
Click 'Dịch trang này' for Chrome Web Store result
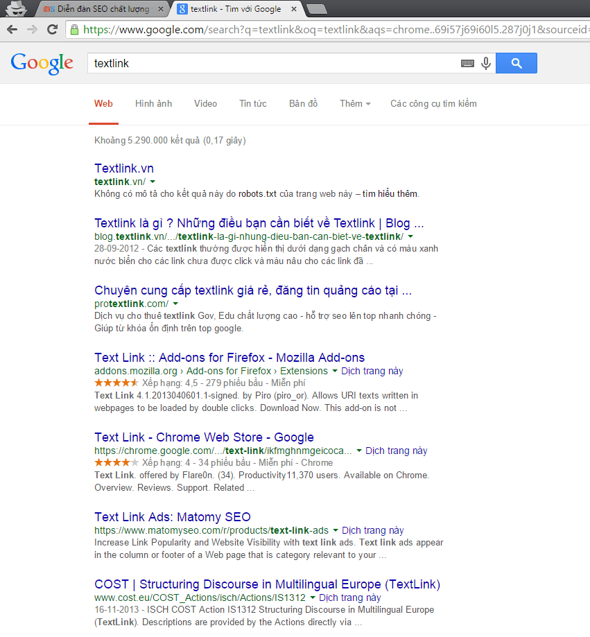pyautogui.click(x=397, y=451)
